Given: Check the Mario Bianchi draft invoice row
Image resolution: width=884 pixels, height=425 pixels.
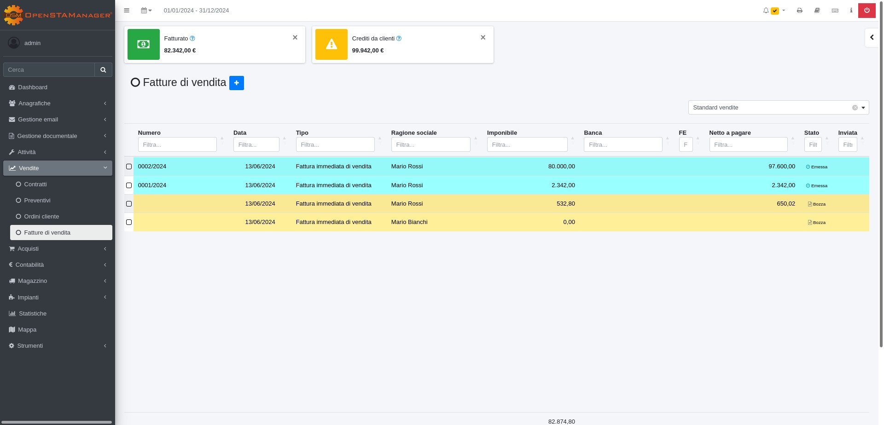Looking at the screenshot, I should (129, 222).
